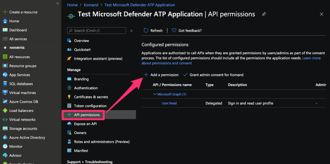The image size is (330, 164).
Task: Click Grant admin consent for Komand
Action: point(213,75)
